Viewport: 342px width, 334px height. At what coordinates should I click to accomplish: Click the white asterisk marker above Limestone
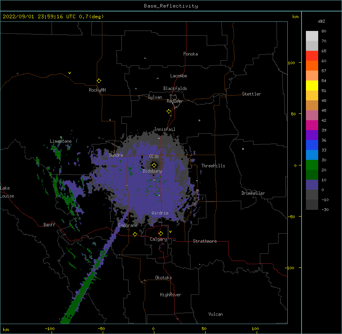(61, 137)
